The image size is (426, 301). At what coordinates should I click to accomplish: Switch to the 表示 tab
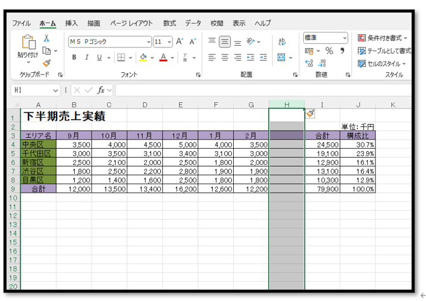pyautogui.click(x=239, y=23)
